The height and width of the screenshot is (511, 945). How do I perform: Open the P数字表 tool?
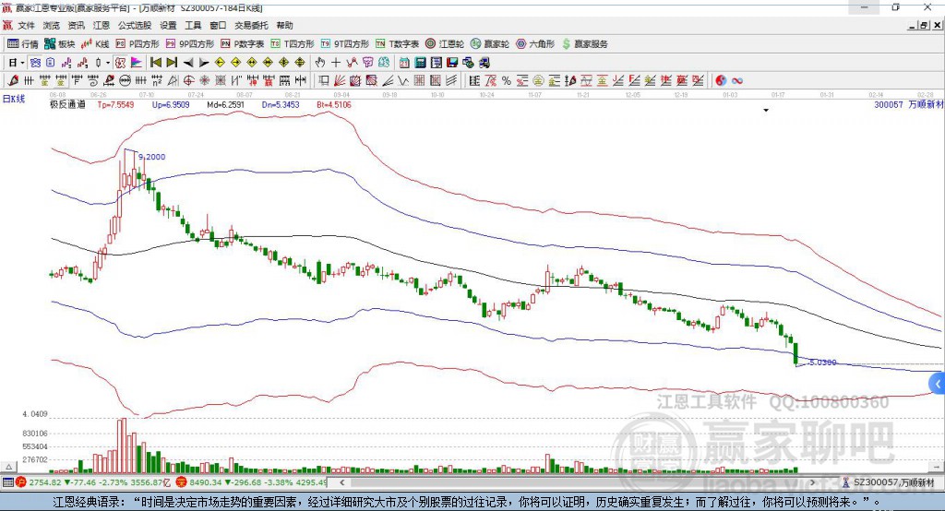pyautogui.click(x=243, y=44)
